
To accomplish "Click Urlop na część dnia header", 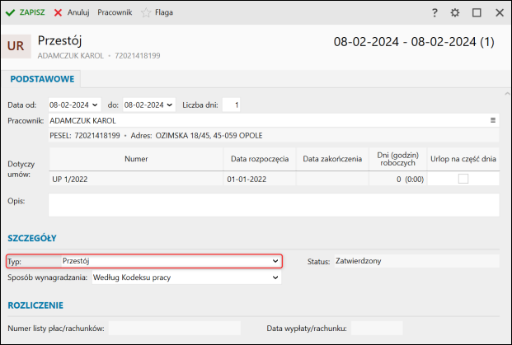I will 463,159.
